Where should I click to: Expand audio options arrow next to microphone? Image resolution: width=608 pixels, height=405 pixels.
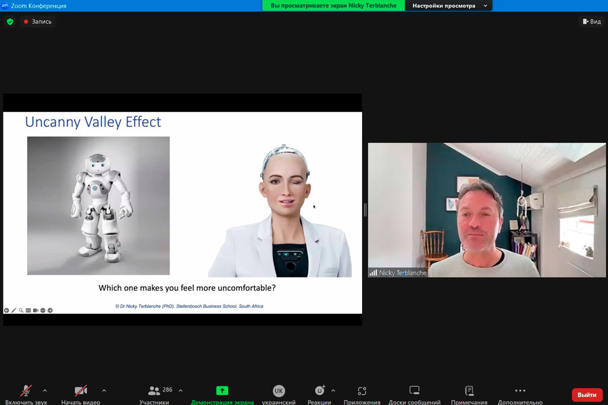pos(45,390)
